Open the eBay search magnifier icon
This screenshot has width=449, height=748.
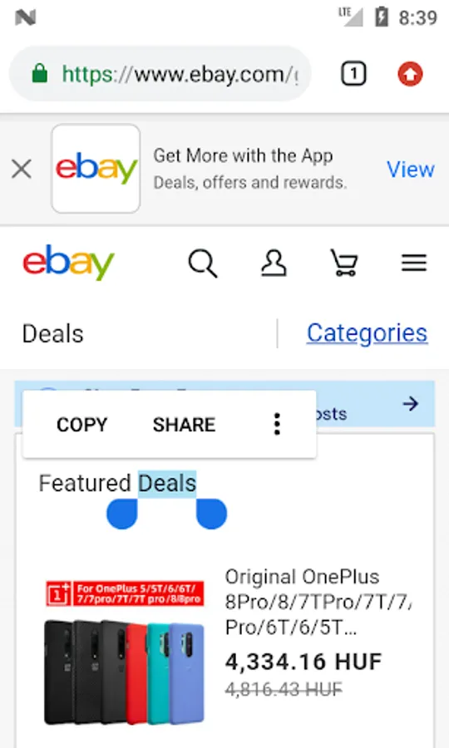coord(203,263)
